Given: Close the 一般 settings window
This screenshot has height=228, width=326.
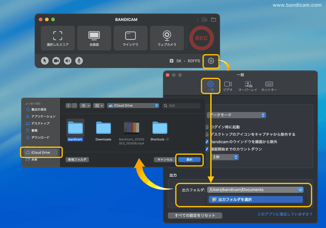Looking at the screenshot, I should pos(167,75).
